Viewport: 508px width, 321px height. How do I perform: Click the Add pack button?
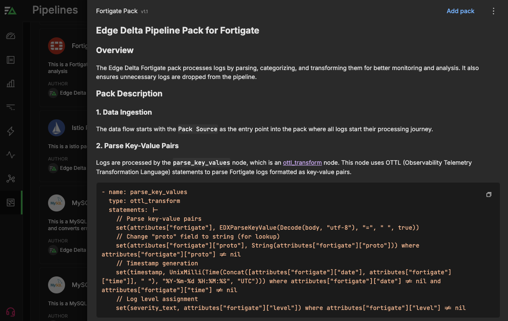(460, 11)
